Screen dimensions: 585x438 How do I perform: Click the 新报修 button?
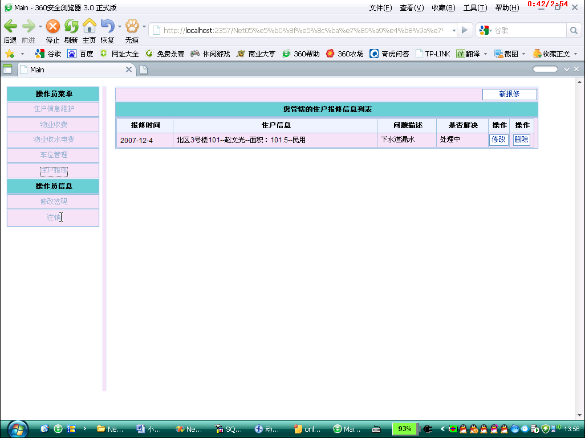(510, 94)
